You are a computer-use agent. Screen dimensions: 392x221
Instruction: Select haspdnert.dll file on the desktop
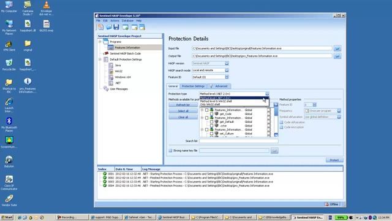[x=28, y=26]
